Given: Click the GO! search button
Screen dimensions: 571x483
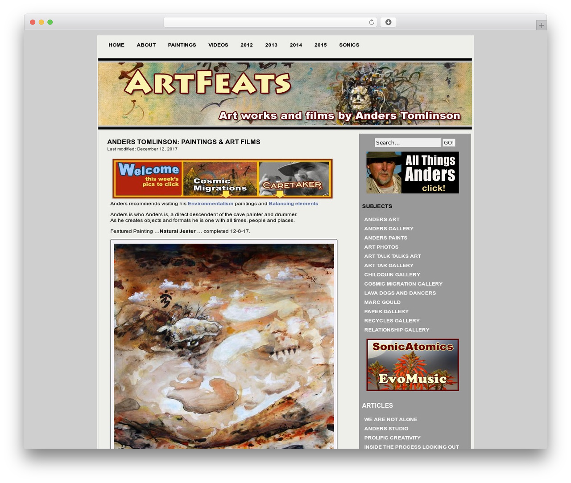Looking at the screenshot, I should pyautogui.click(x=449, y=143).
